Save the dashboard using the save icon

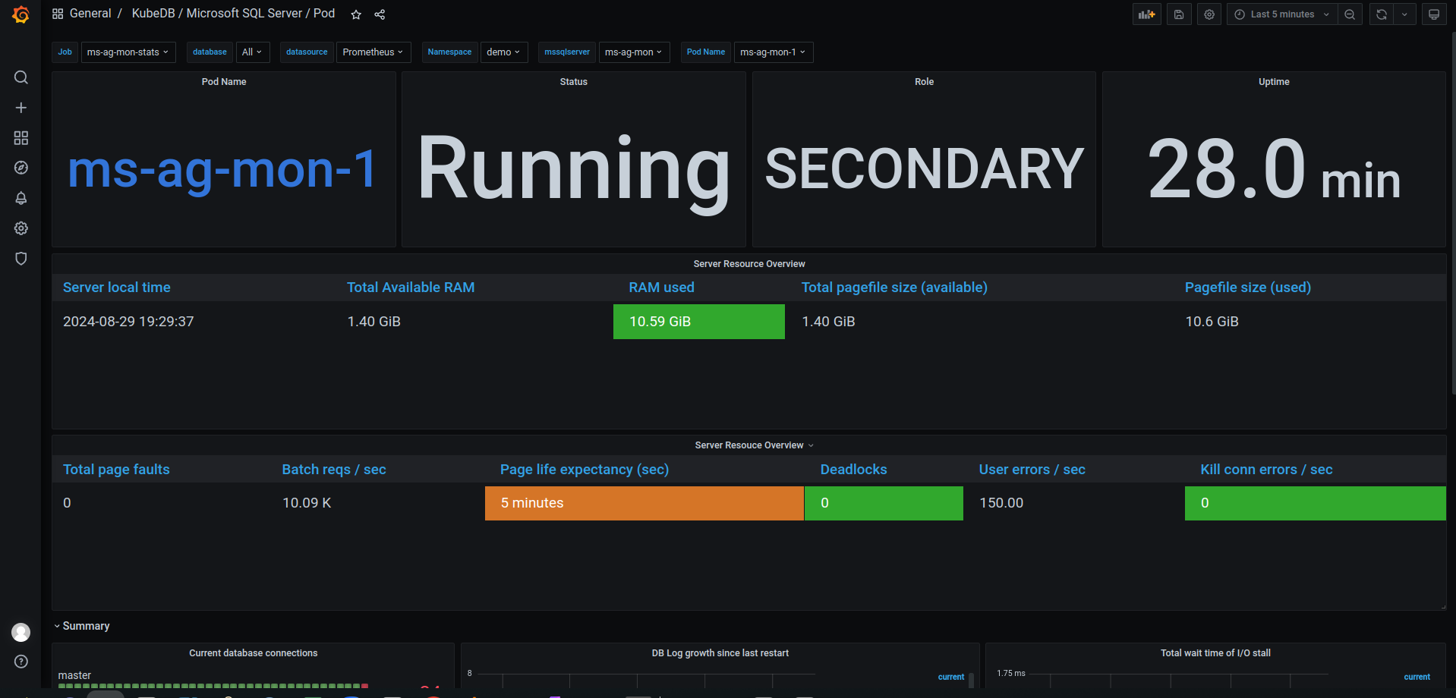coord(1178,14)
